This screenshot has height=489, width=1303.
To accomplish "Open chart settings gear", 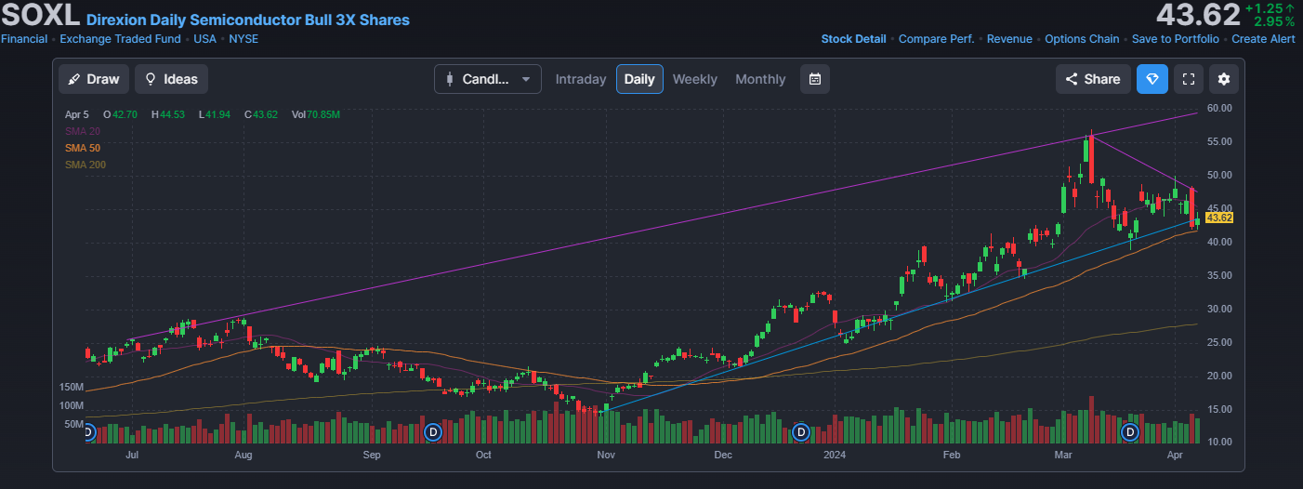I will click(1224, 79).
